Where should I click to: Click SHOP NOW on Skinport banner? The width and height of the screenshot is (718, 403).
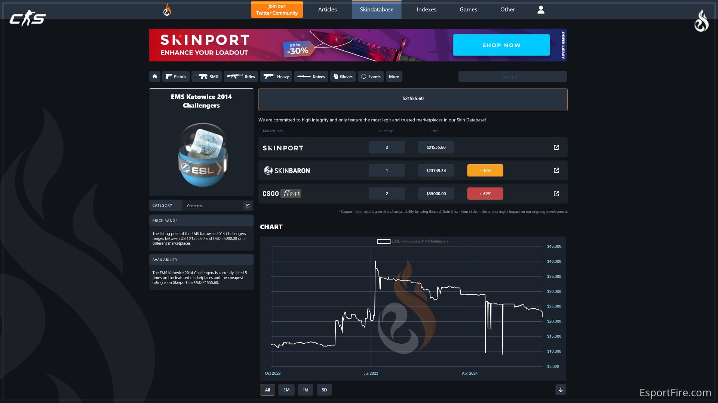pyautogui.click(x=501, y=45)
